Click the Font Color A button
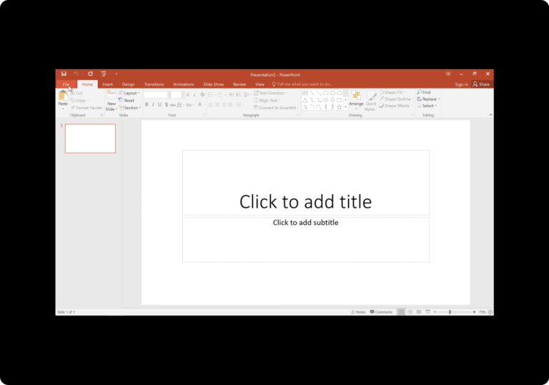This screenshot has height=385, width=549. coord(199,105)
